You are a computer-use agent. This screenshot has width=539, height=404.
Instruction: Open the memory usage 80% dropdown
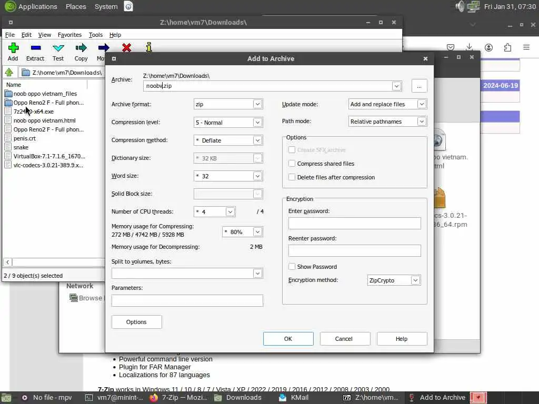[257, 232]
